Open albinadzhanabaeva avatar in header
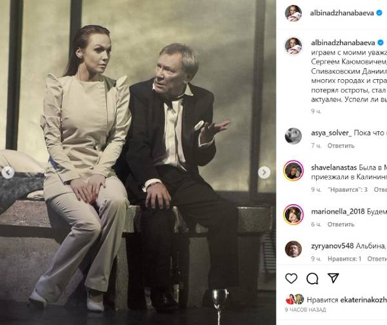The height and width of the screenshot is (325, 387). (293, 13)
